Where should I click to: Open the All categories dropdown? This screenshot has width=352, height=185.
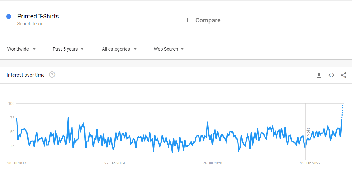coord(119,49)
